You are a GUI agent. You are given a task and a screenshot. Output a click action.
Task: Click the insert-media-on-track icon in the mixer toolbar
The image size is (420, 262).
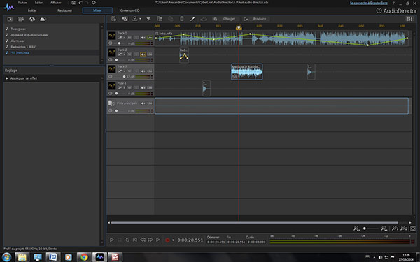coord(125,19)
